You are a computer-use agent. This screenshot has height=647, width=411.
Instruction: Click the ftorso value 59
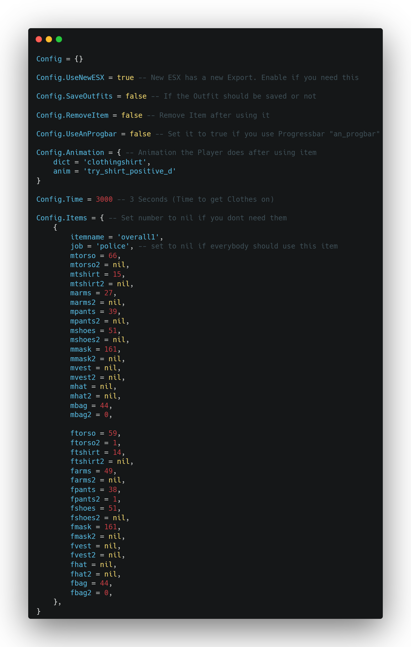(x=112, y=433)
